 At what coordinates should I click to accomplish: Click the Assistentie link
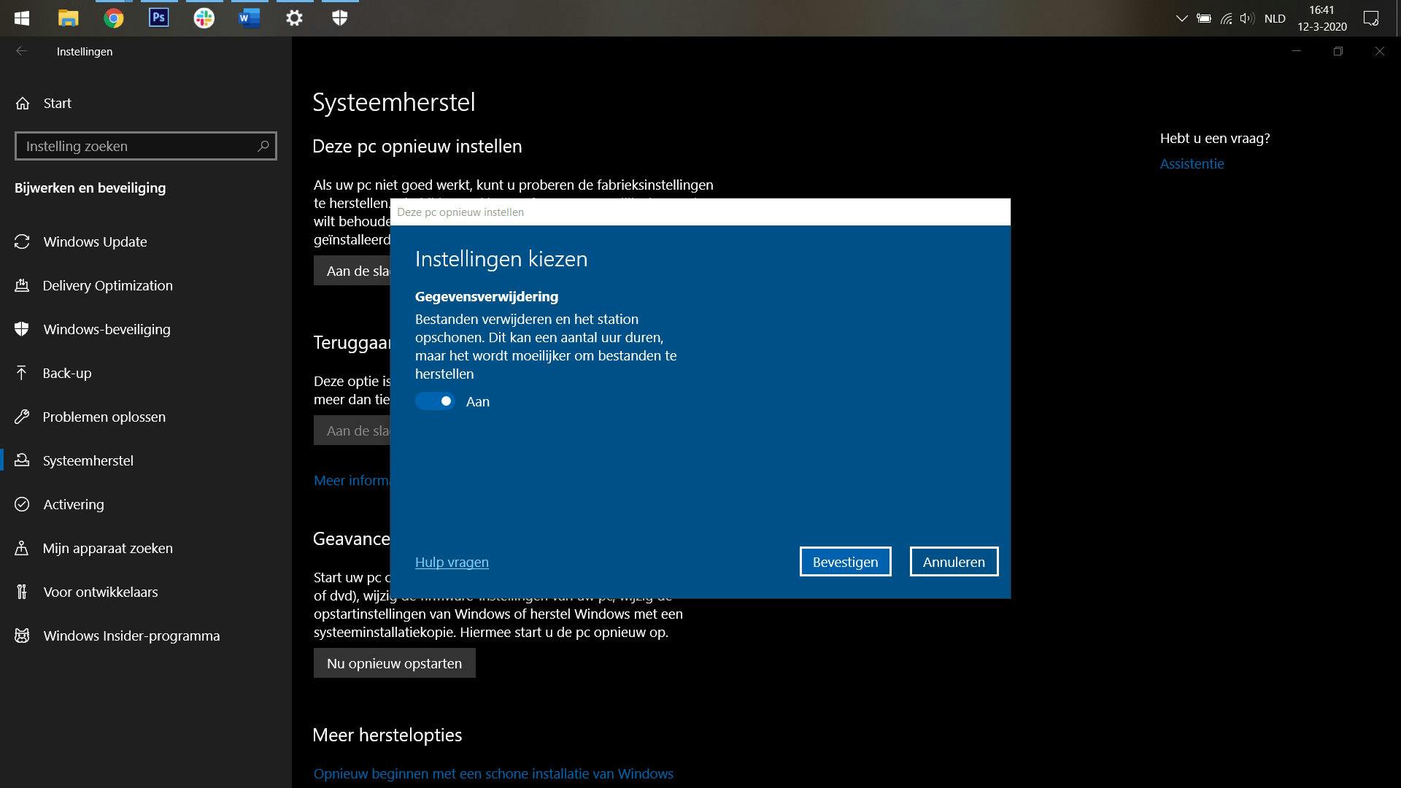pos(1192,163)
